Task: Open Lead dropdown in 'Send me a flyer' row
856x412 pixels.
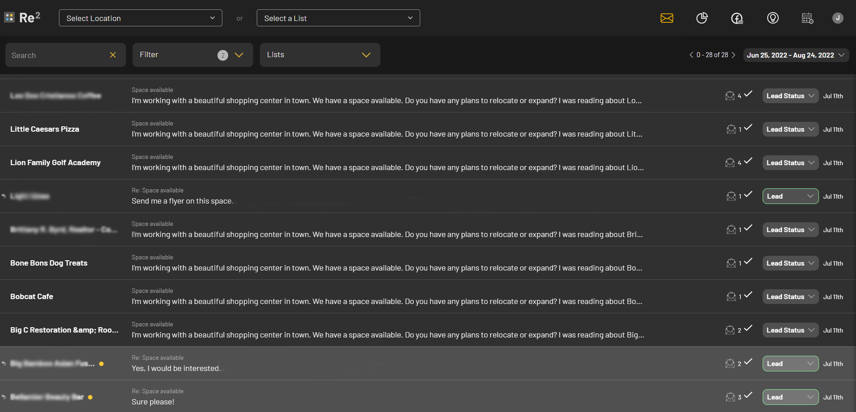Action: pyautogui.click(x=790, y=196)
